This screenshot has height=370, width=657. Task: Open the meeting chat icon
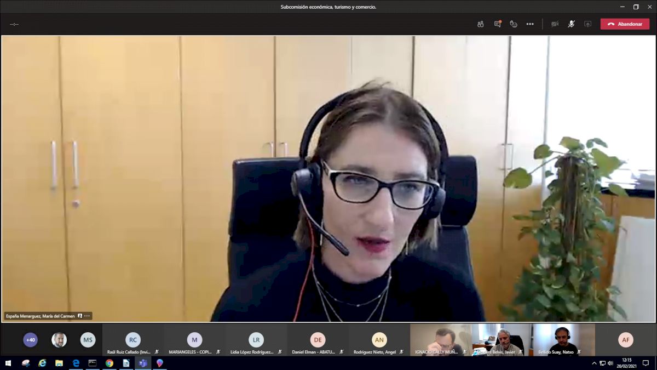(x=497, y=24)
